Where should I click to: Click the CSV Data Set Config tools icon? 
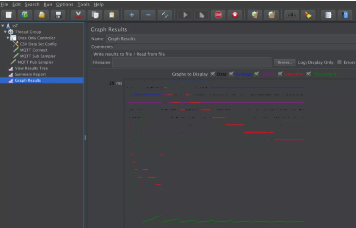[x=16, y=44]
